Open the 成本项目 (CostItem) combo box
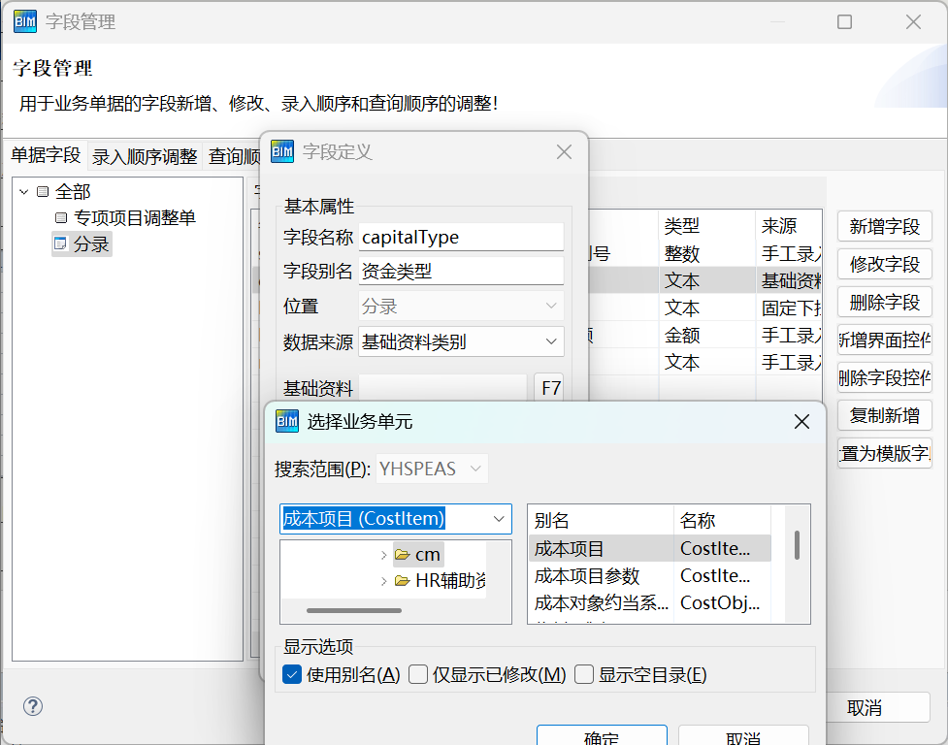This screenshot has height=745, width=948. [x=500, y=519]
